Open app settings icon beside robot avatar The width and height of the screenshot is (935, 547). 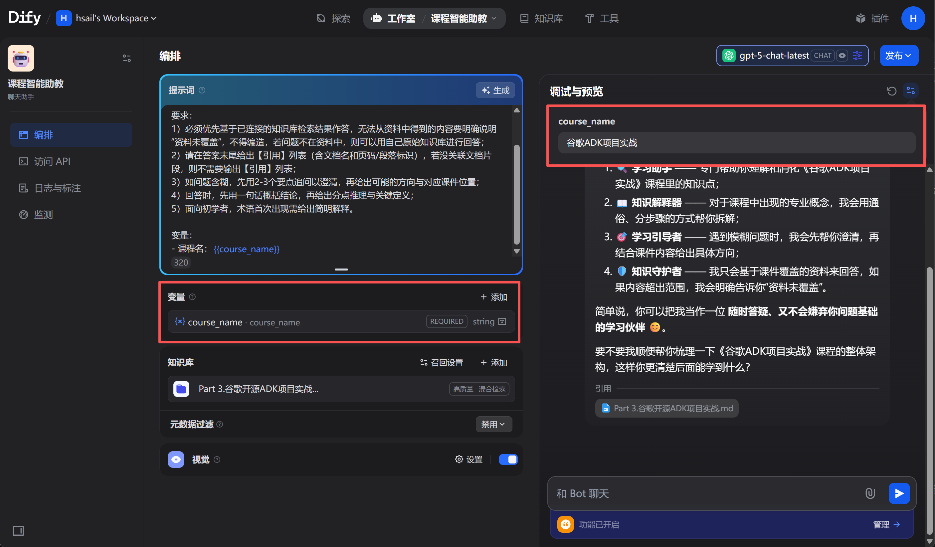tap(127, 58)
